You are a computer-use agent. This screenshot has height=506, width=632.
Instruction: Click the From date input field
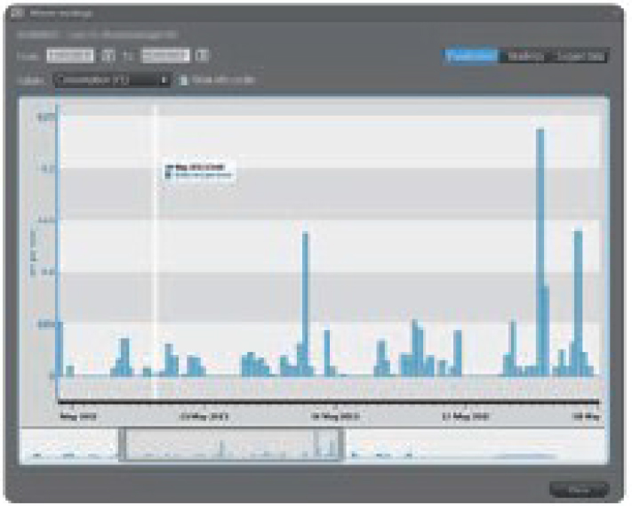click(x=70, y=56)
